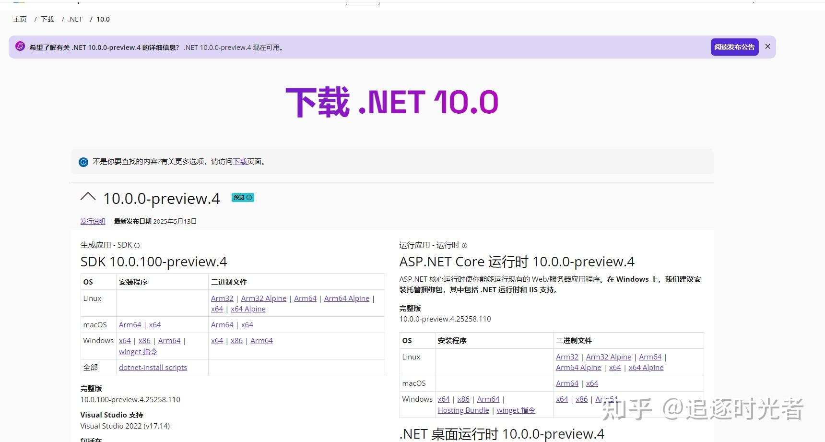825x442 pixels.
Task: Download the Arm64 Alpine ASP.NET Core binary
Action: [578, 367]
